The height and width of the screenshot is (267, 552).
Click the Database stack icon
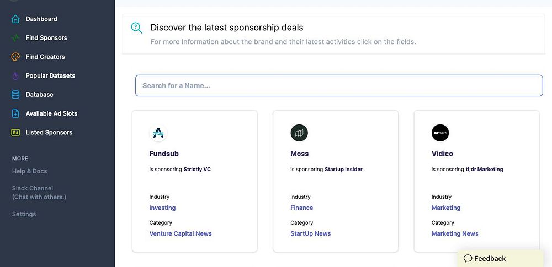[x=15, y=95]
